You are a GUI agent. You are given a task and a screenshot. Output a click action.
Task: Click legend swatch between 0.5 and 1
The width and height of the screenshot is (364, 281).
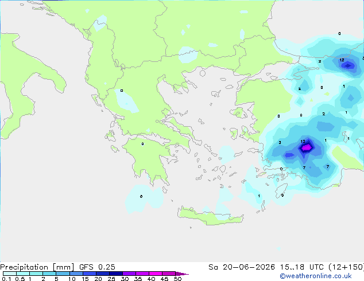pos(23,274)
